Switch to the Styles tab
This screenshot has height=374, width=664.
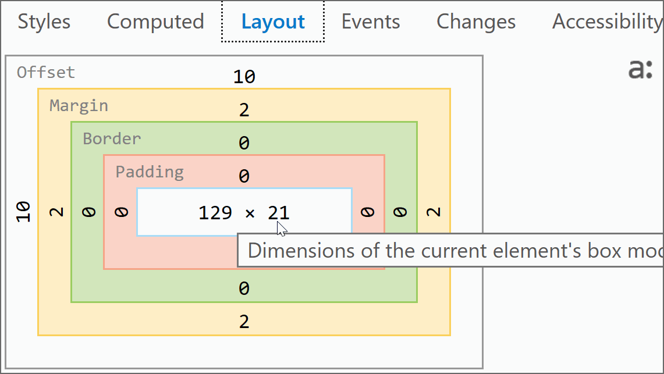pyautogui.click(x=44, y=22)
